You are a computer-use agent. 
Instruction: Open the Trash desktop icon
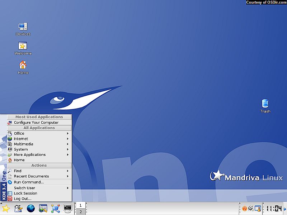tap(265, 106)
